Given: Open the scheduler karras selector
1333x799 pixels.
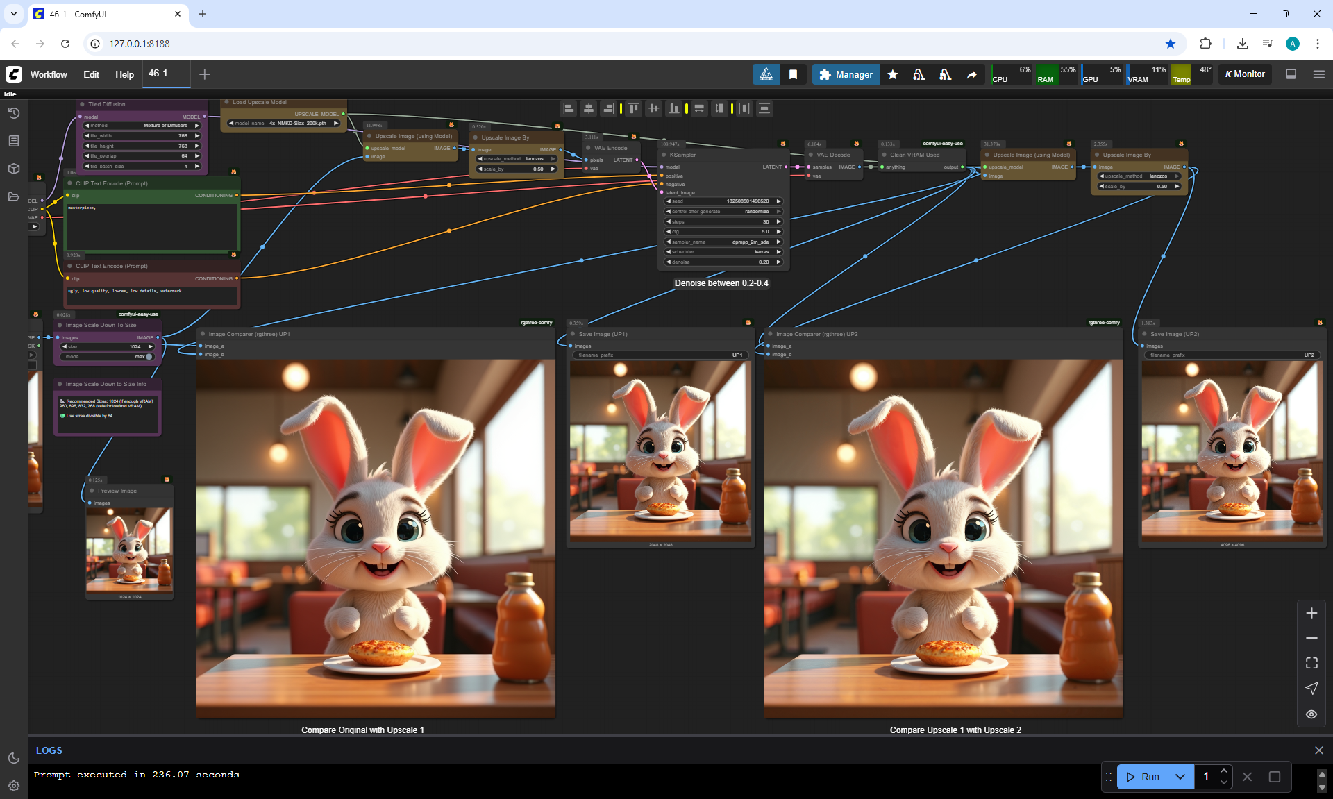Looking at the screenshot, I should [x=723, y=252].
